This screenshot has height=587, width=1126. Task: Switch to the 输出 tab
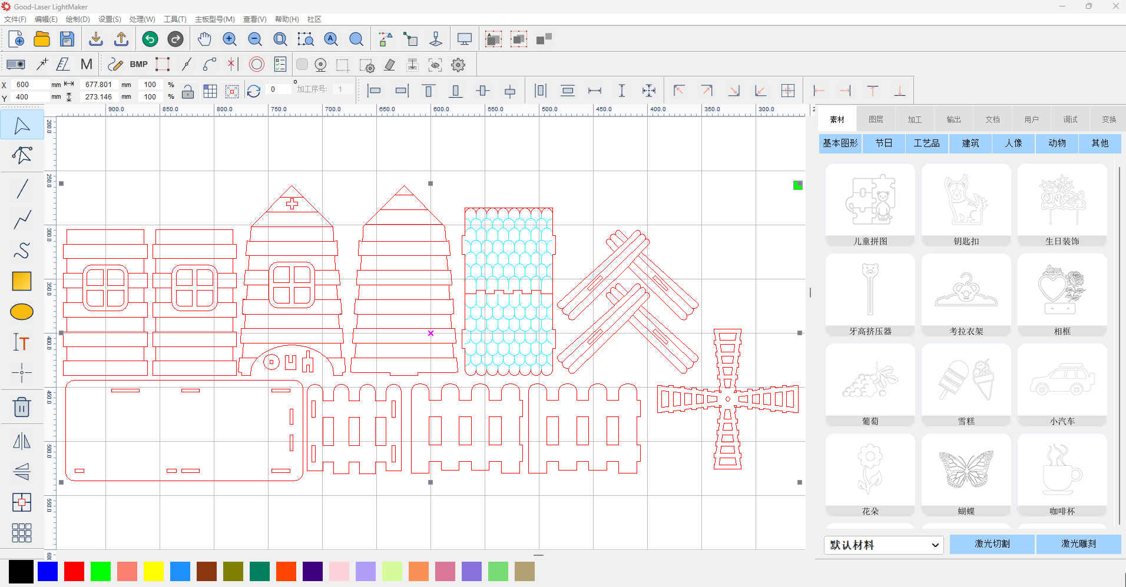point(953,119)
